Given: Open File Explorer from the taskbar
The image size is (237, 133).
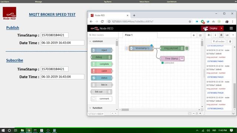Looking at the screenshot, I should (x=22, y=130).
